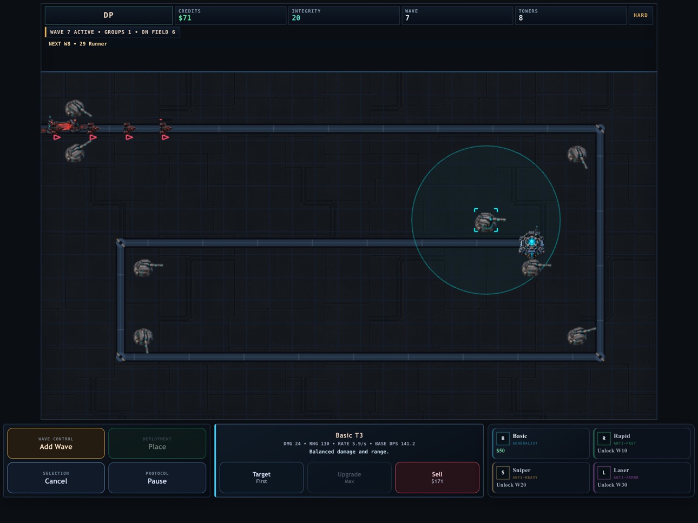Screen dimensions: 698x523
Task: Cancel the current selection
Action: [x=56, y=478]
